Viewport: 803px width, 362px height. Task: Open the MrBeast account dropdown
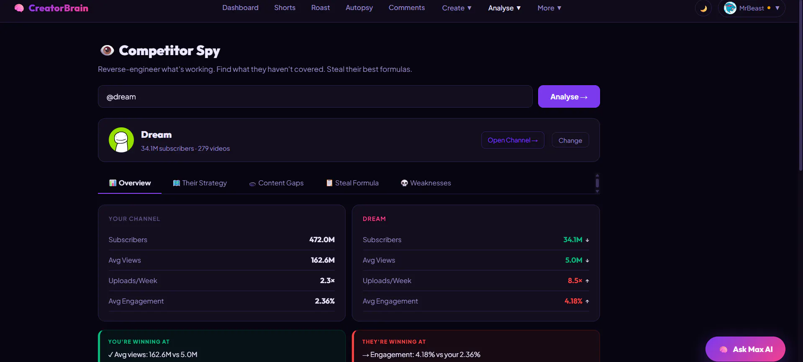click(x=752, y=8)
